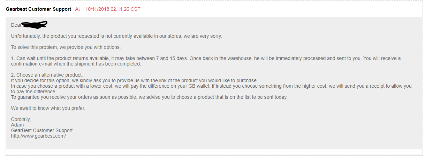
Task: Click the "In case you choose a product" sentence
Action: point(211,86)
